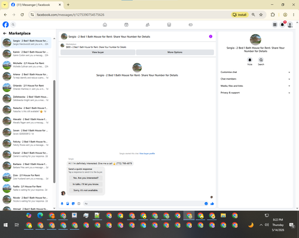Mute this conversation with bell icon
This screenshot has width=299, height=238.
pyautogui.click(x=250, y=60)
